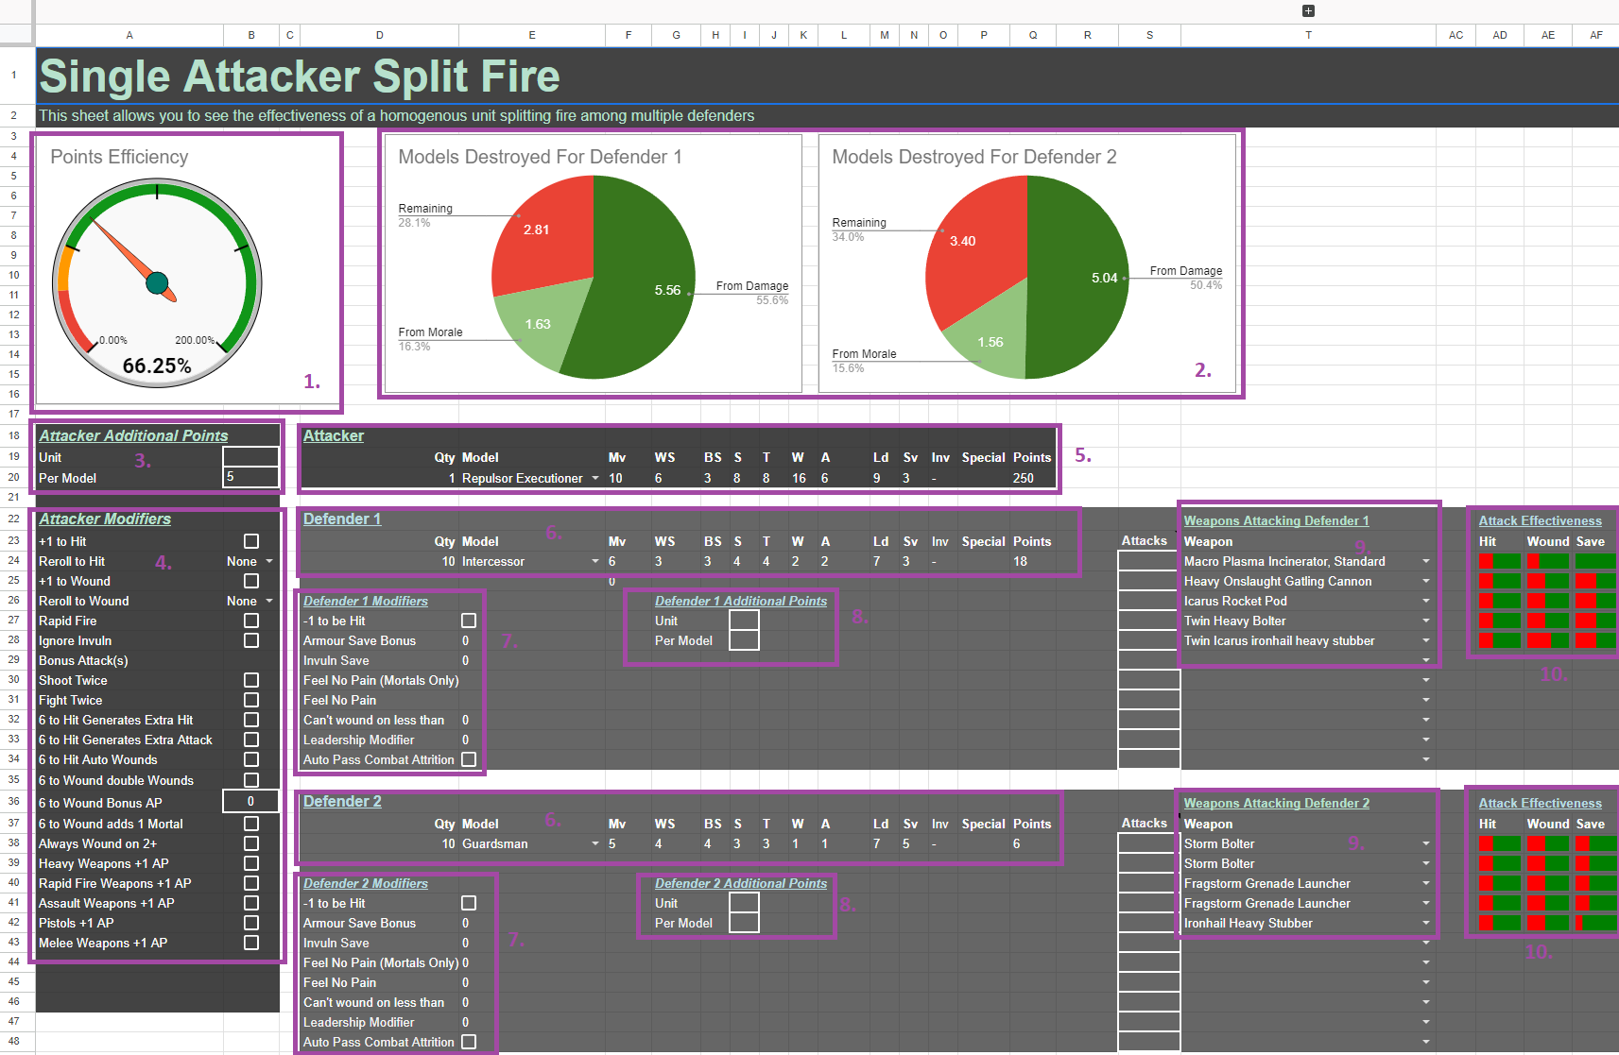
Task: Click Wound effectiveness bar for Twin Heavy Bolter
Action: pyautogui.click(x=1548, y=621)
